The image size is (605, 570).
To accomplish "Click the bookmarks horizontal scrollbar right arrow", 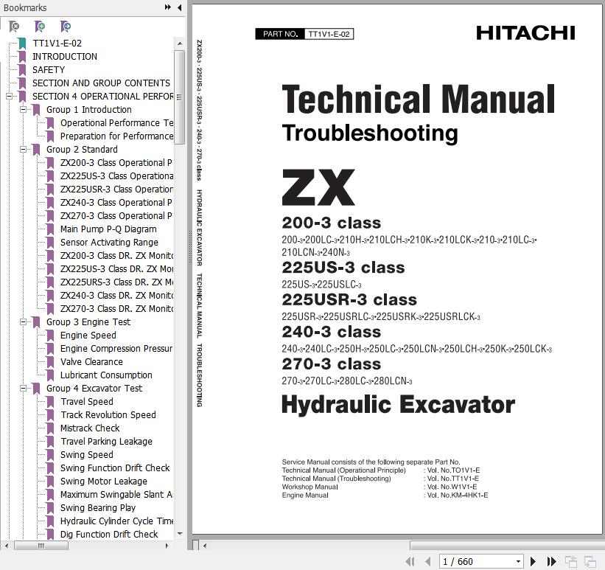I will pos(167,546).
